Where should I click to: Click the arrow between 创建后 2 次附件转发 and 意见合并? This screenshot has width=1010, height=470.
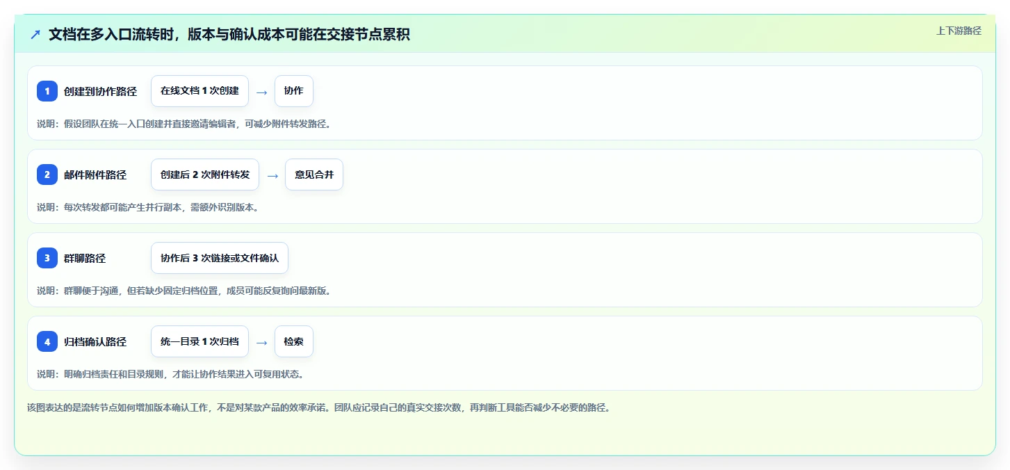tap(272, 175)
